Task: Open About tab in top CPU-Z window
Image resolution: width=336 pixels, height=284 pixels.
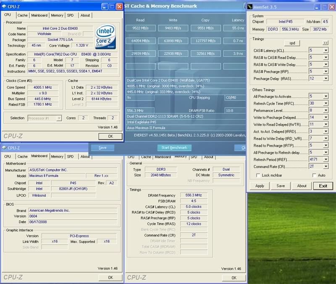Action: click(85, 16)
